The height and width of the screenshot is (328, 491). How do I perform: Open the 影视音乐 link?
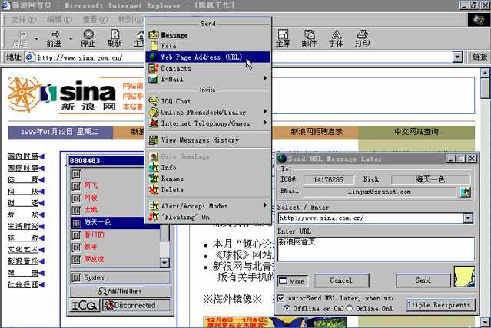coord(23,261)
